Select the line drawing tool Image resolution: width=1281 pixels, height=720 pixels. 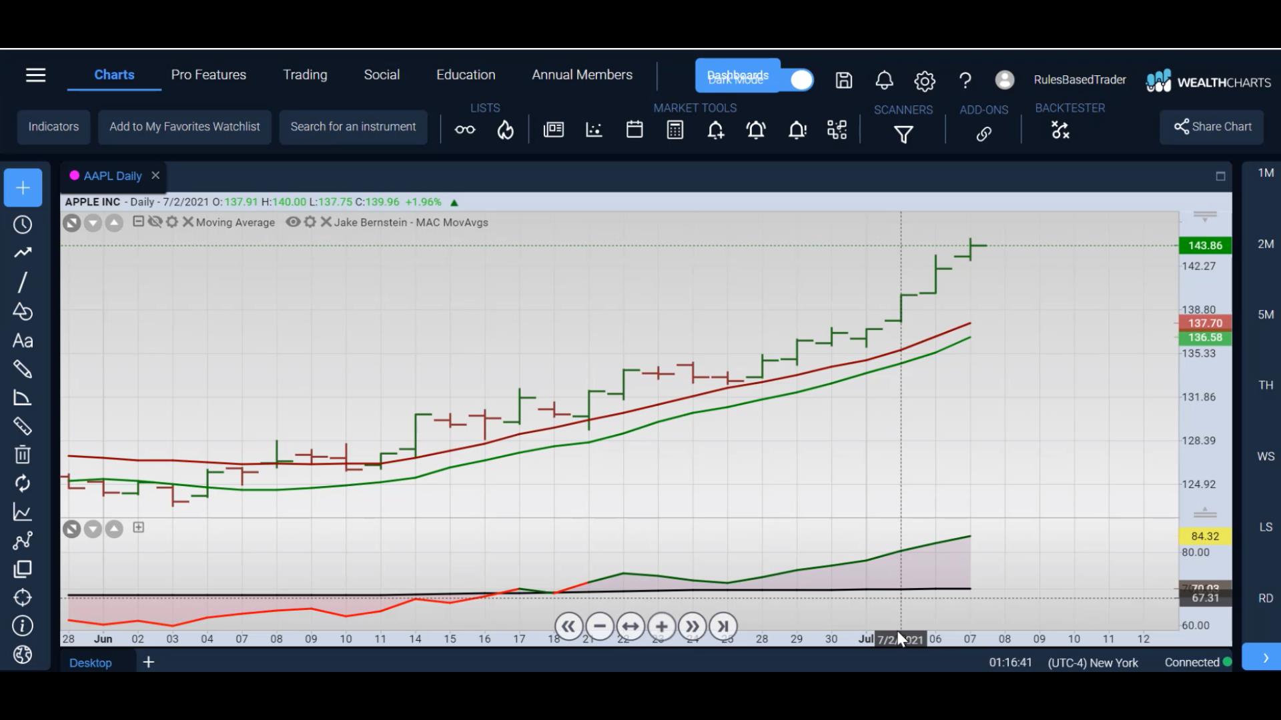tap(23, 282)
